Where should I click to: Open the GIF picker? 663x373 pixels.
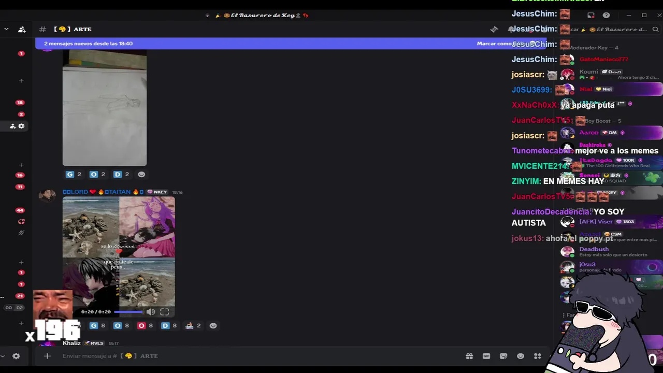coord(486,356)
